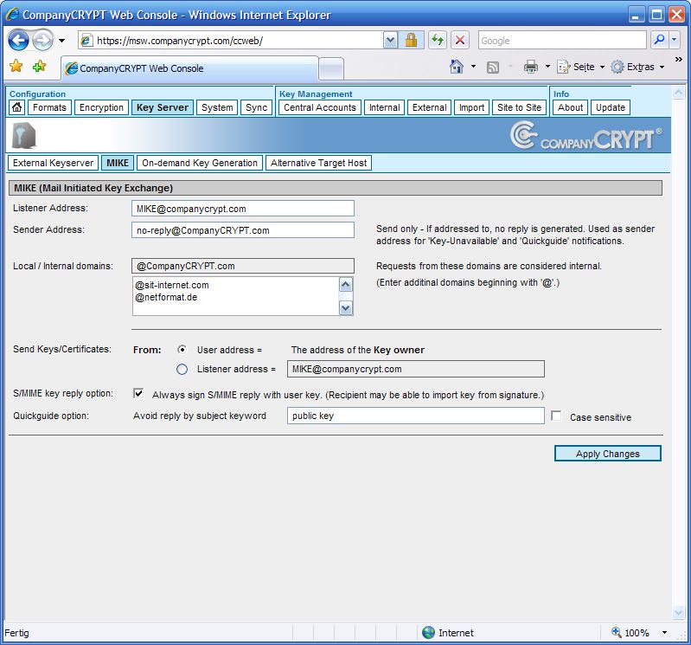Click the Add to Favorites icon
Screen dimensions: 691x645
click(39, 67)
